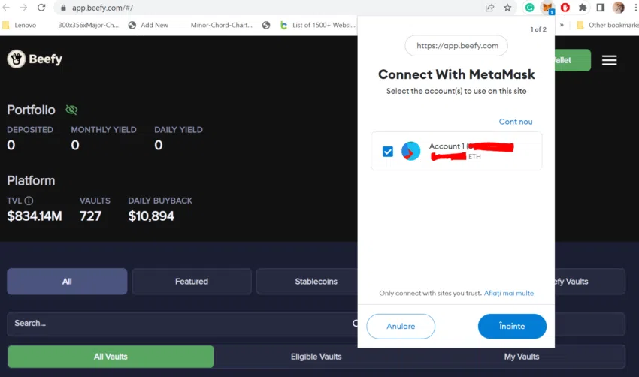Select the All category filter
The image size is (639, 377).
[67, 282]
